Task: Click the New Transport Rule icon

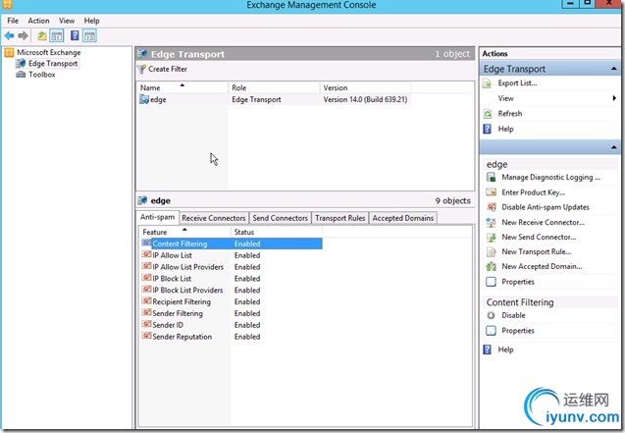Action: (491, 252)
